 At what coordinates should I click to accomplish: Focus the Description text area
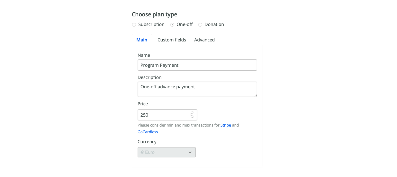point(197,89)
